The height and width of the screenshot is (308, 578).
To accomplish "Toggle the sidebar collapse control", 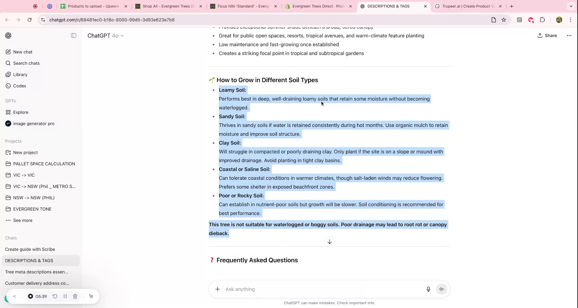I will 73,35.
